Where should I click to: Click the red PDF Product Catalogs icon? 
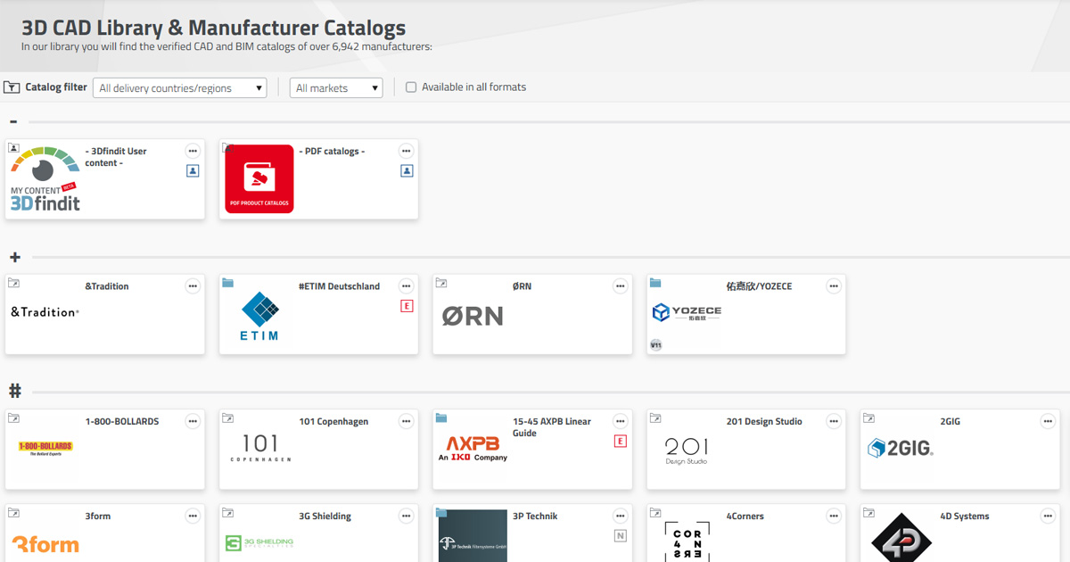(259, 178)
